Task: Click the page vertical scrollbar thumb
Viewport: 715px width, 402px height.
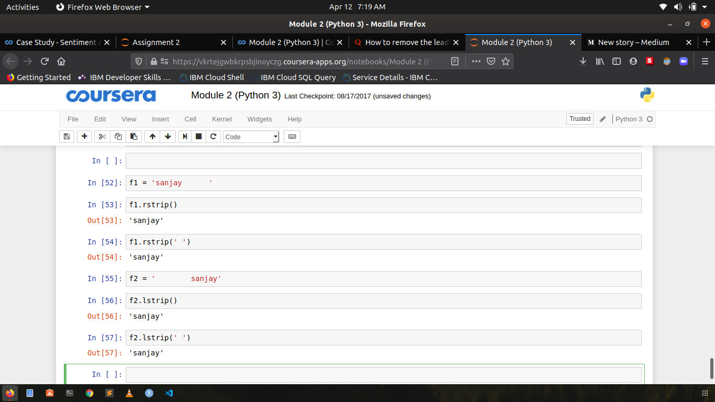Action: pos(711,368)
